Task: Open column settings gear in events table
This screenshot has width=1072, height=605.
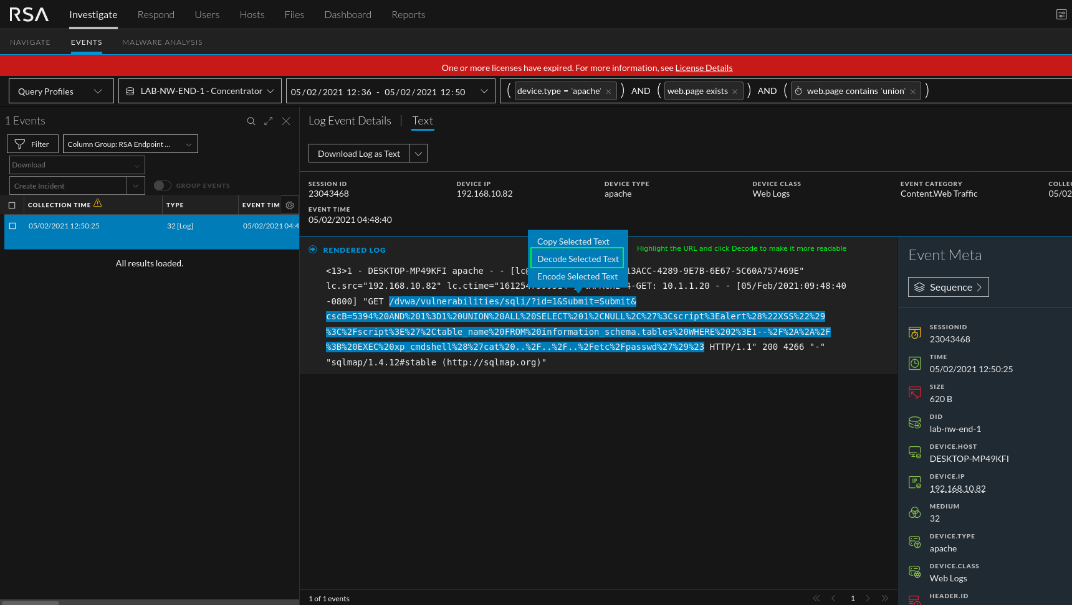Action: click(289, 205)
